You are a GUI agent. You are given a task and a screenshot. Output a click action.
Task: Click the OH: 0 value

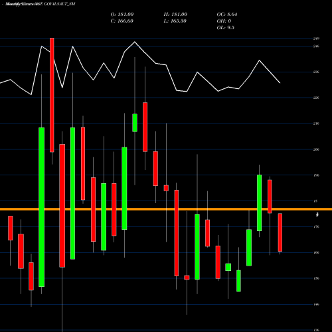[x=224, y=21]
